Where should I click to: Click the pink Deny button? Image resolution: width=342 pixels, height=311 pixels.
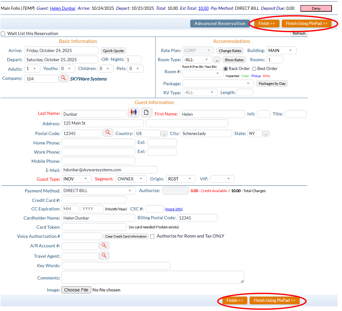point(316,9)
